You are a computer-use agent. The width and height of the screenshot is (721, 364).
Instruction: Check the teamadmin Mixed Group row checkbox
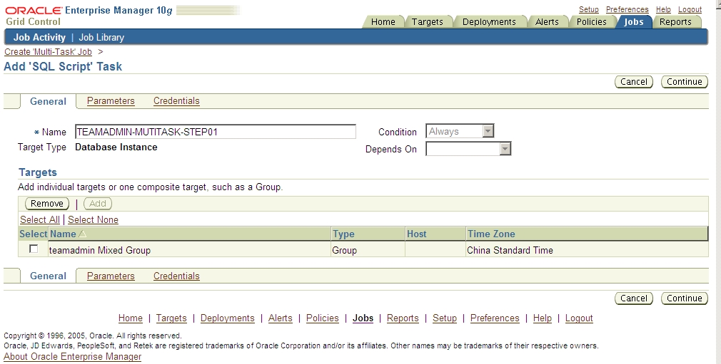coord(34,249)
